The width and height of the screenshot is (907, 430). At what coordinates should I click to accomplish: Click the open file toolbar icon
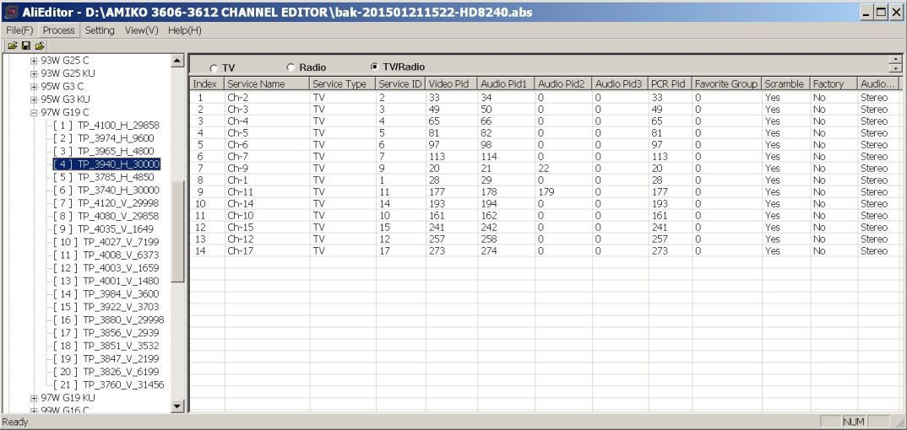12,46
